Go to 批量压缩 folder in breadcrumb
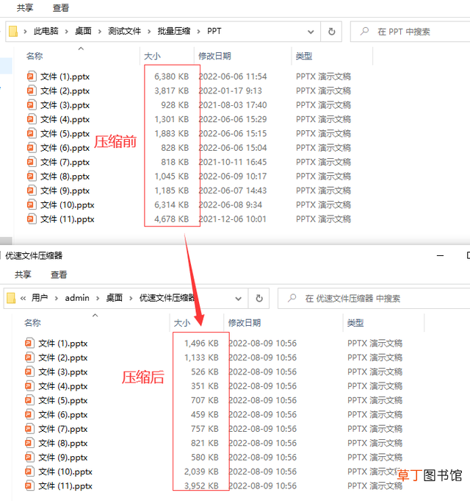Image resolution: width=470 pixels, height=501 pixels. click(x=174, y=31)
